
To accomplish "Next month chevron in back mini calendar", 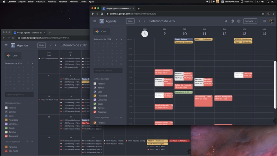I will [32, 63].
